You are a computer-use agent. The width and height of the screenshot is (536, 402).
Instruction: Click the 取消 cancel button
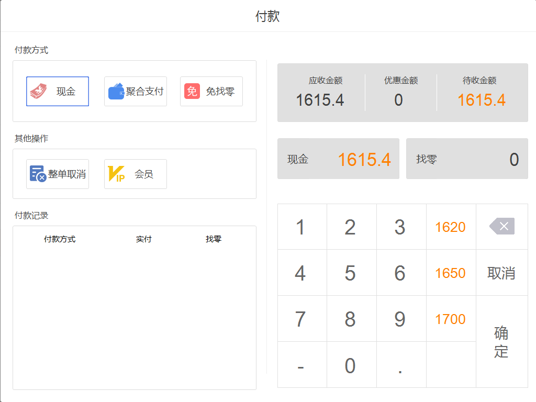tap(502, 273)
